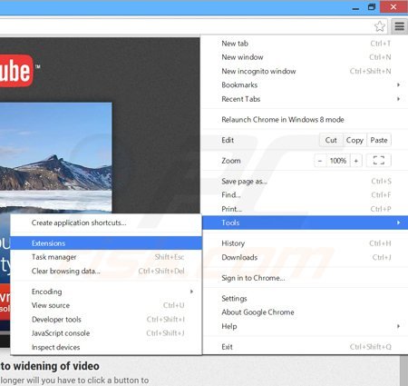Expand the Help submenu
Image resolution: width=408 pixels, height=386 pixels.
[x=306, y=326]
